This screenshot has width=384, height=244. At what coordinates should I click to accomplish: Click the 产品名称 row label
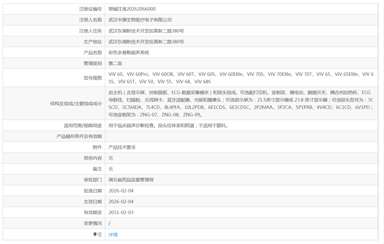point(93,52)
